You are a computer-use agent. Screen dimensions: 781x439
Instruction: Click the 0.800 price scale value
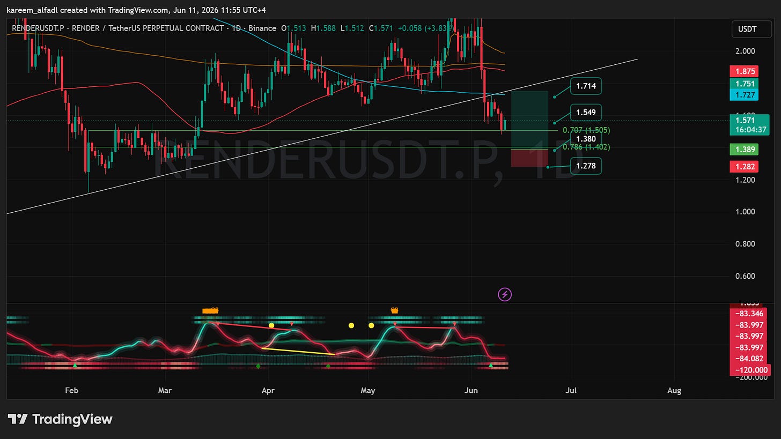745,244
